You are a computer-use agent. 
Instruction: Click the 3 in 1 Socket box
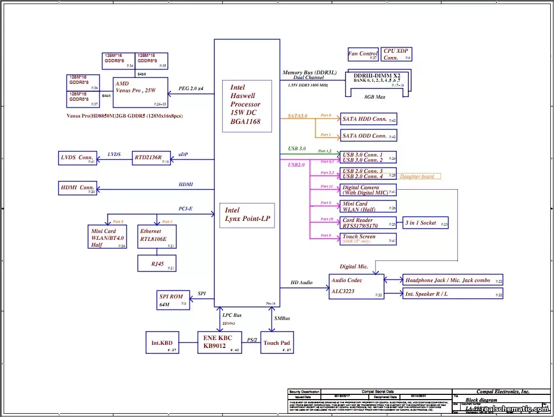tap(426, 223)
